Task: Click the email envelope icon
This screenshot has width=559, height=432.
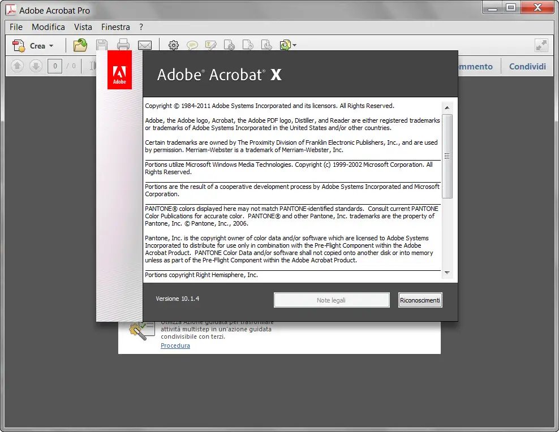Action: [x=145, y=45]
